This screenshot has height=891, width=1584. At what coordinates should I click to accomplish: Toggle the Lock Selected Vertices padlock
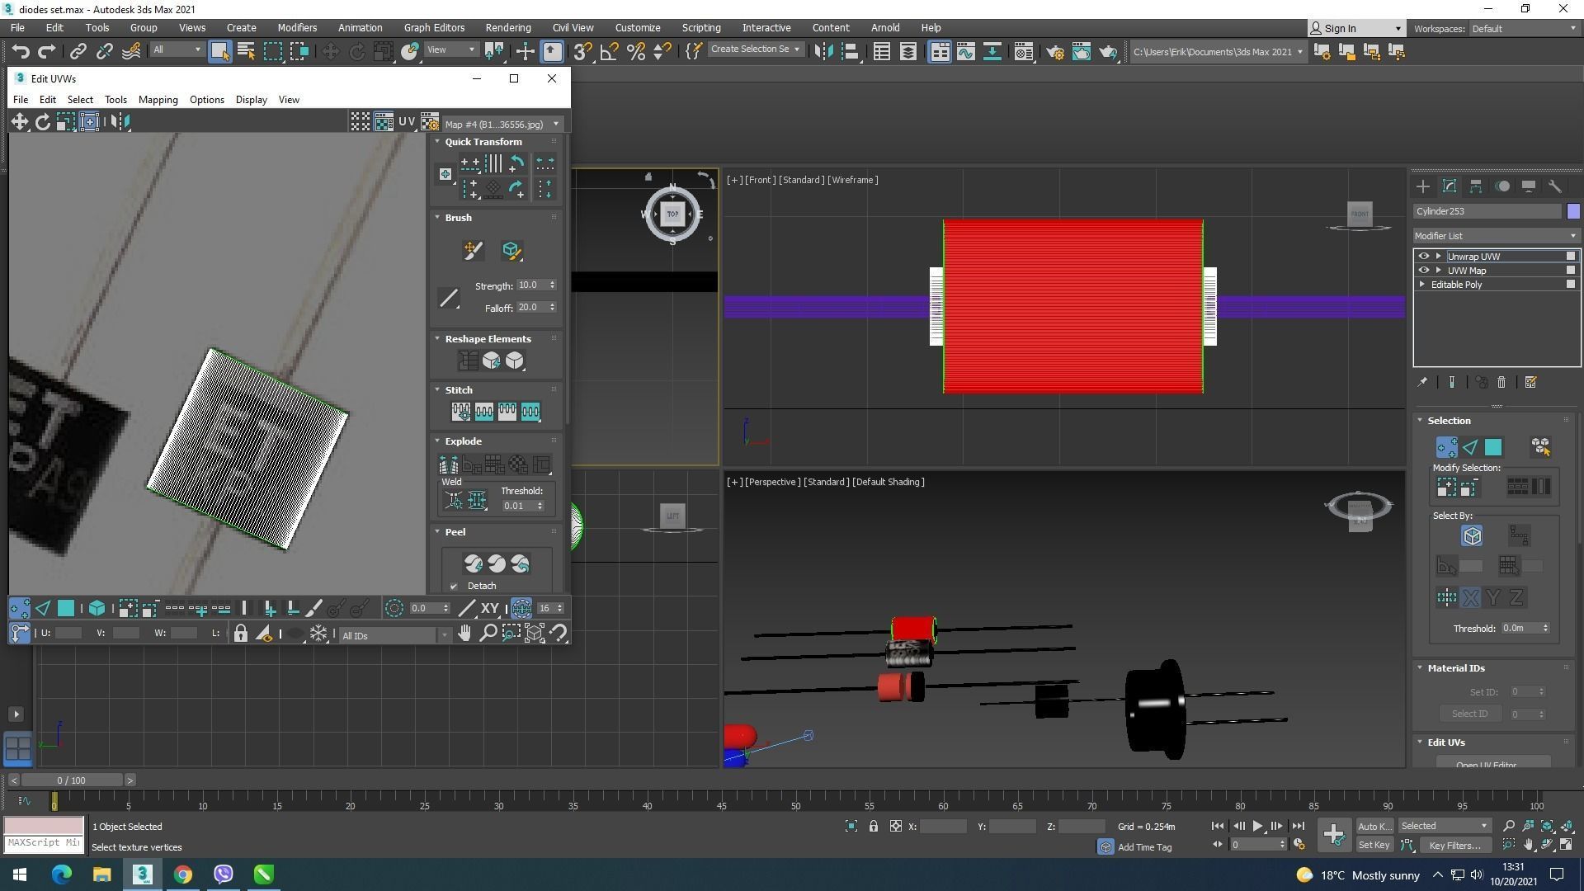[240, 634]
